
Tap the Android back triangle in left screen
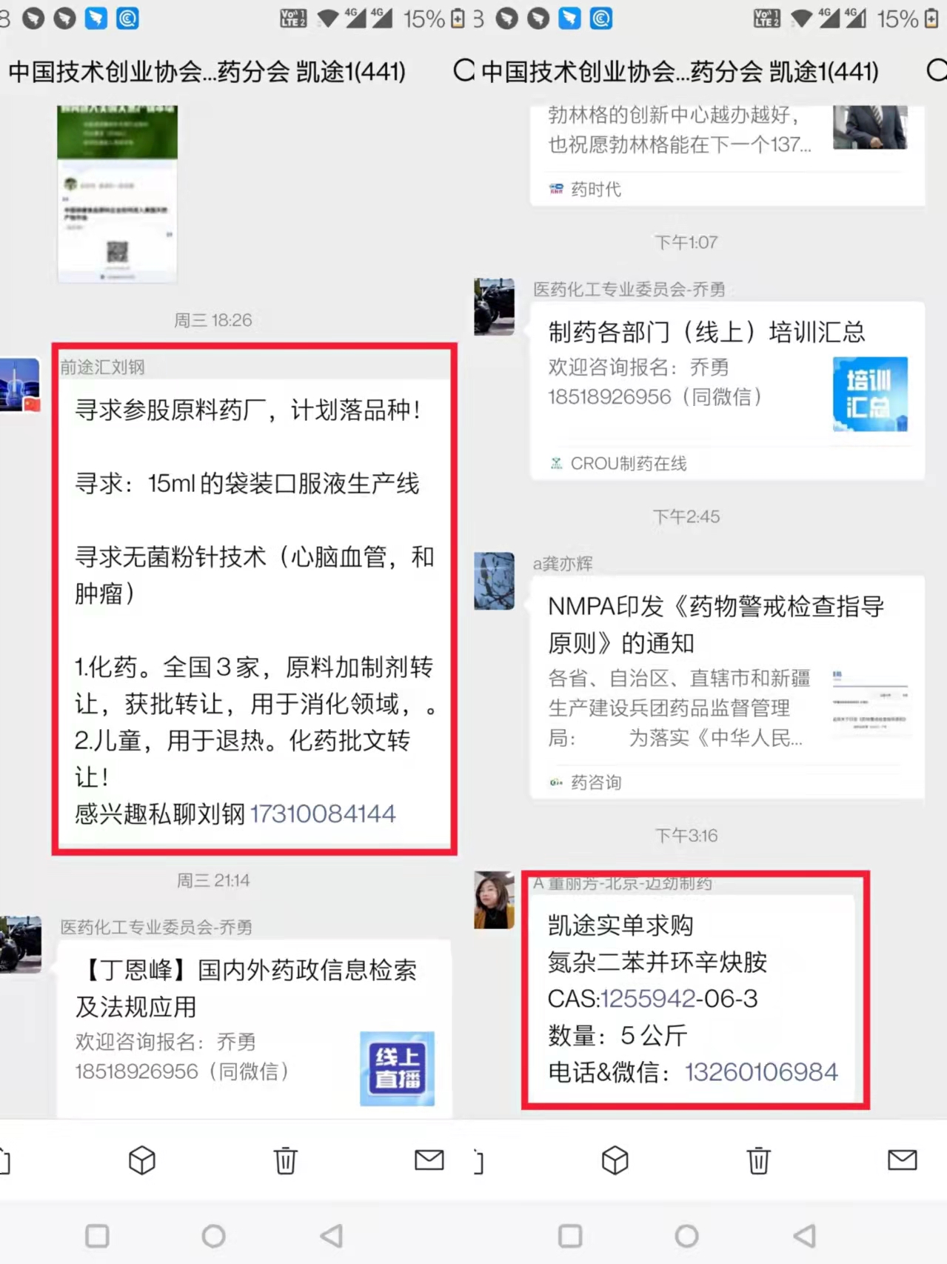point(332,1235)
